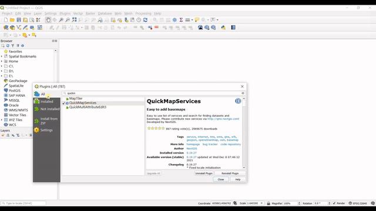Select GeoPackage in the Browser panel

point(18,81)
